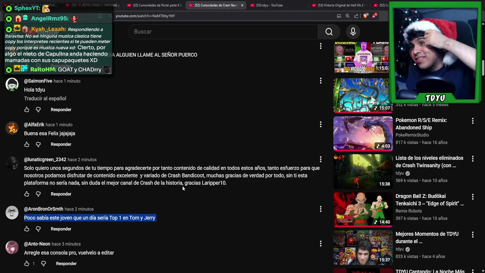Open options menu for @SaimonFive comment
485x273 pixels.
[x=321, y=81]
